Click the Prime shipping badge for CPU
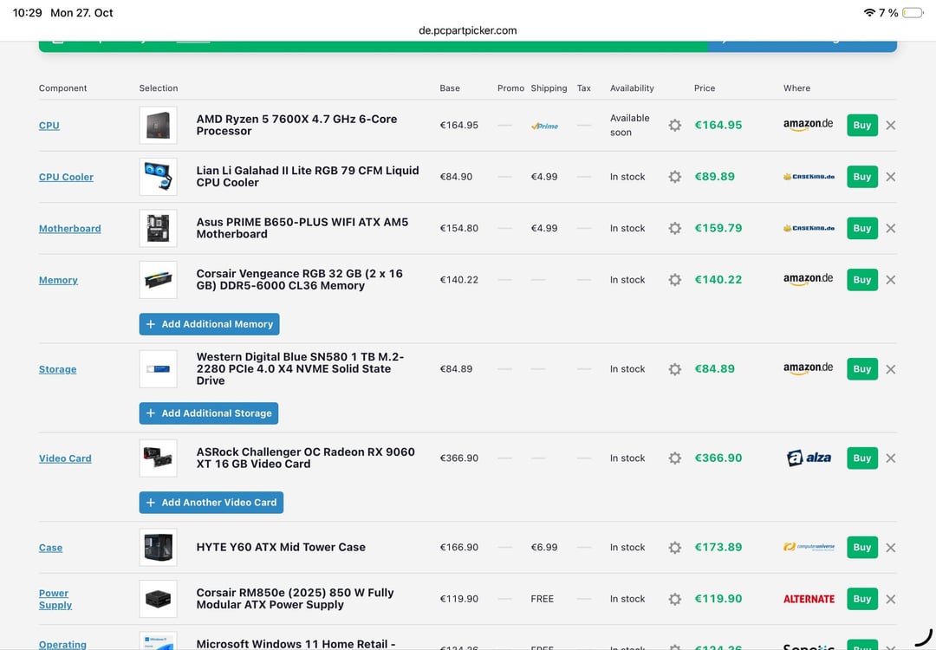 tap(544, 126)
